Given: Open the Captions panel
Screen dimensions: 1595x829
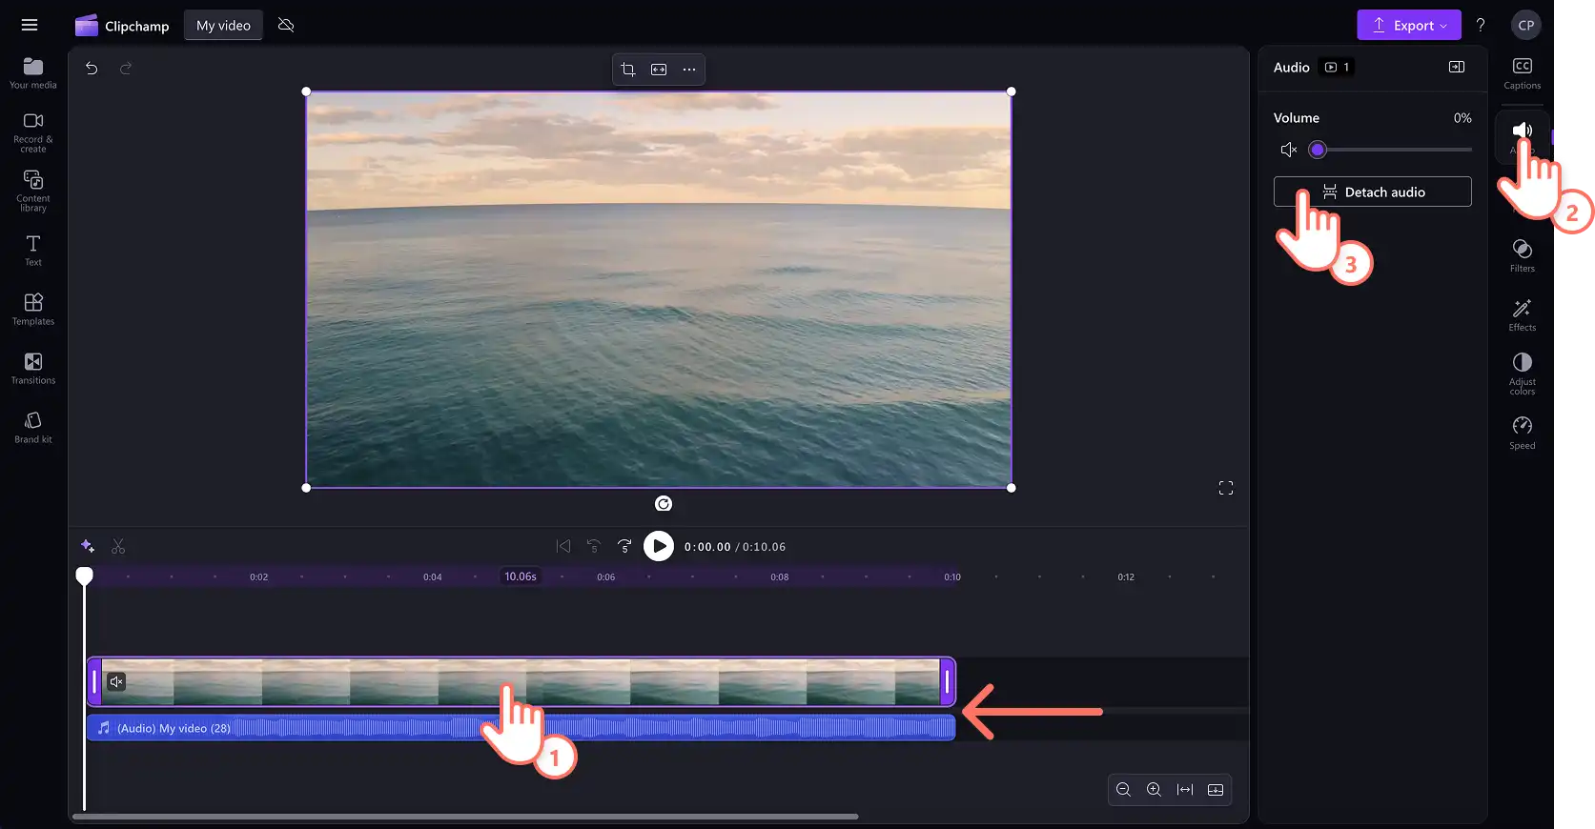Looking at the screenshot, I should click(1523, 73).
